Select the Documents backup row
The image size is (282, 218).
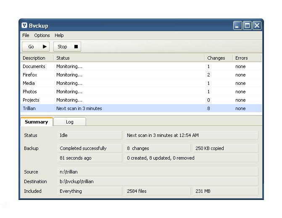pos(141,66)
